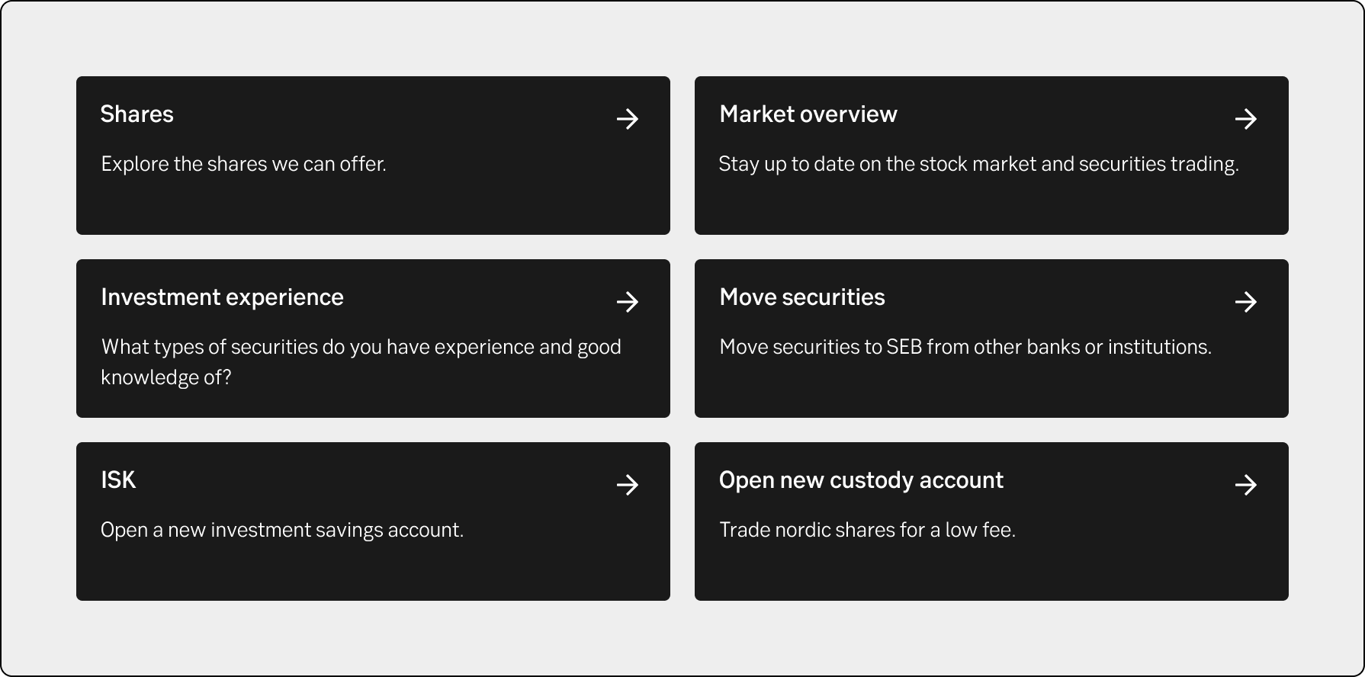Open the Market overview heading
1365x677 pixels.
click(x=808, y=114)
